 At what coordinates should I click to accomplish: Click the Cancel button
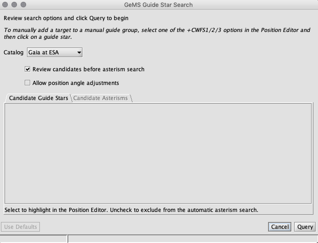coord(280,227)
